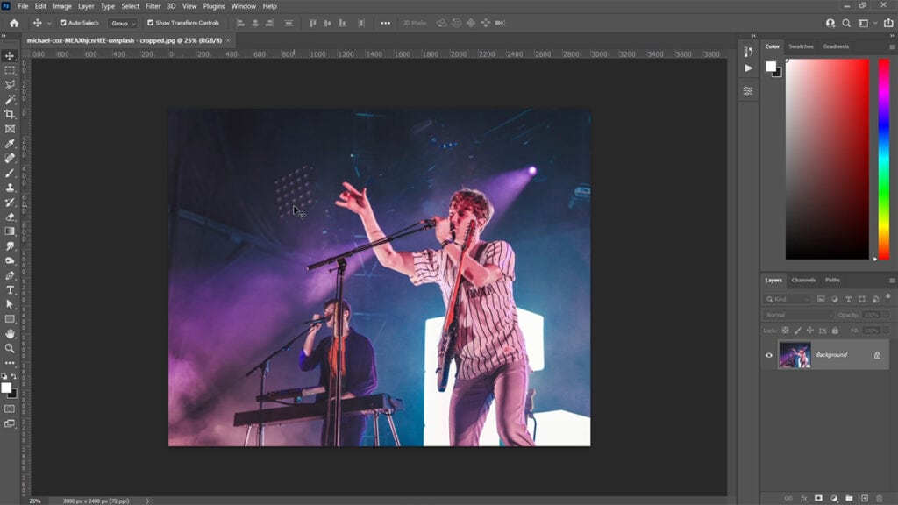Add a new layer in the Layers panel
Image resolution: width=898 pixels, height=505 pixels.
tap(865, 500)
